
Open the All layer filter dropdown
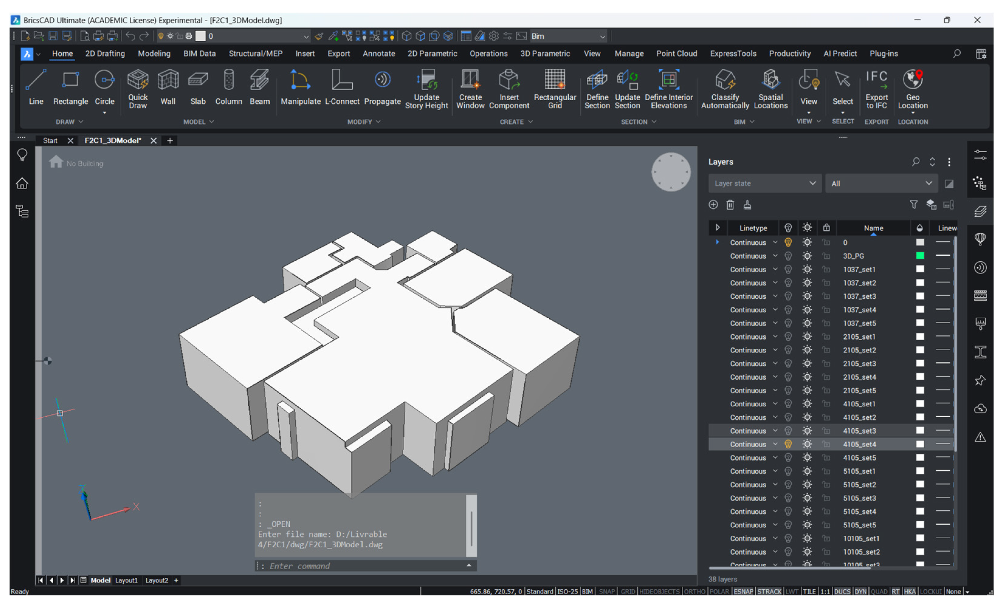click(x=882, y=184)
